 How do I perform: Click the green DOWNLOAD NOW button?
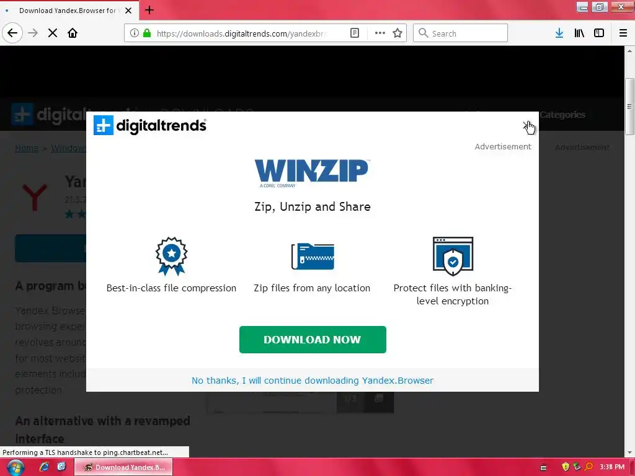[313, 339]
